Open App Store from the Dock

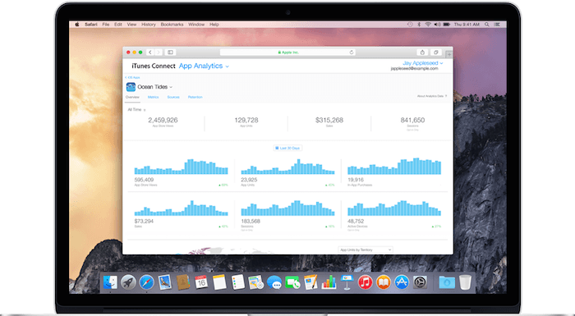coord(402,282)
